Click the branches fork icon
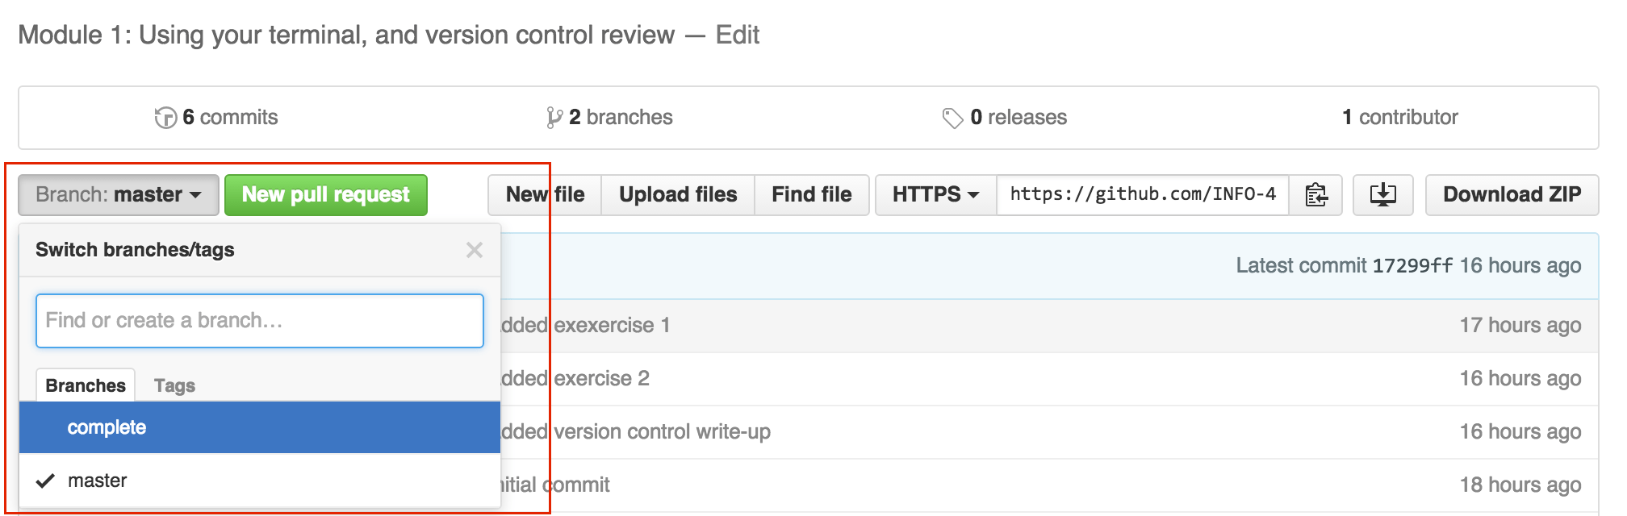The width and height of the screenshot is (1627, 516). [554, 118]
